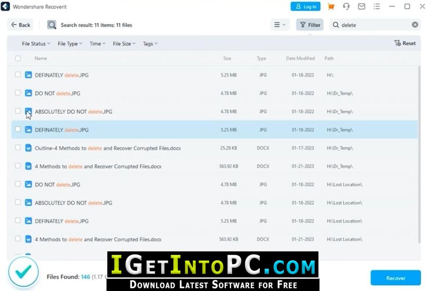Viewport: 426px width, 291px height.
Task: Toggle the select-all checkbox in the header
Action: click(x=18, y=58)
